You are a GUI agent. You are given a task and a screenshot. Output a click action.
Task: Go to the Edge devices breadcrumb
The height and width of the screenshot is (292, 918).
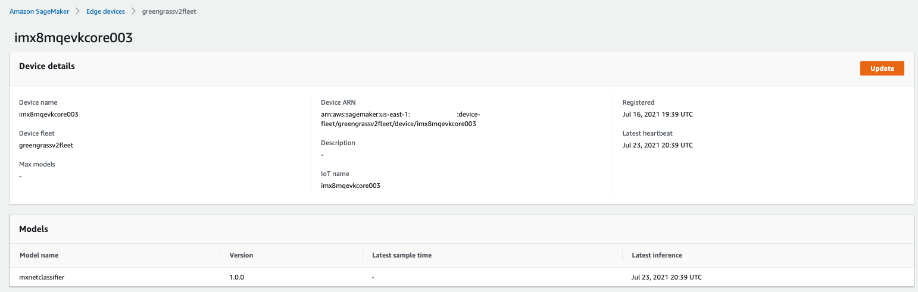[x=105, y=12]
